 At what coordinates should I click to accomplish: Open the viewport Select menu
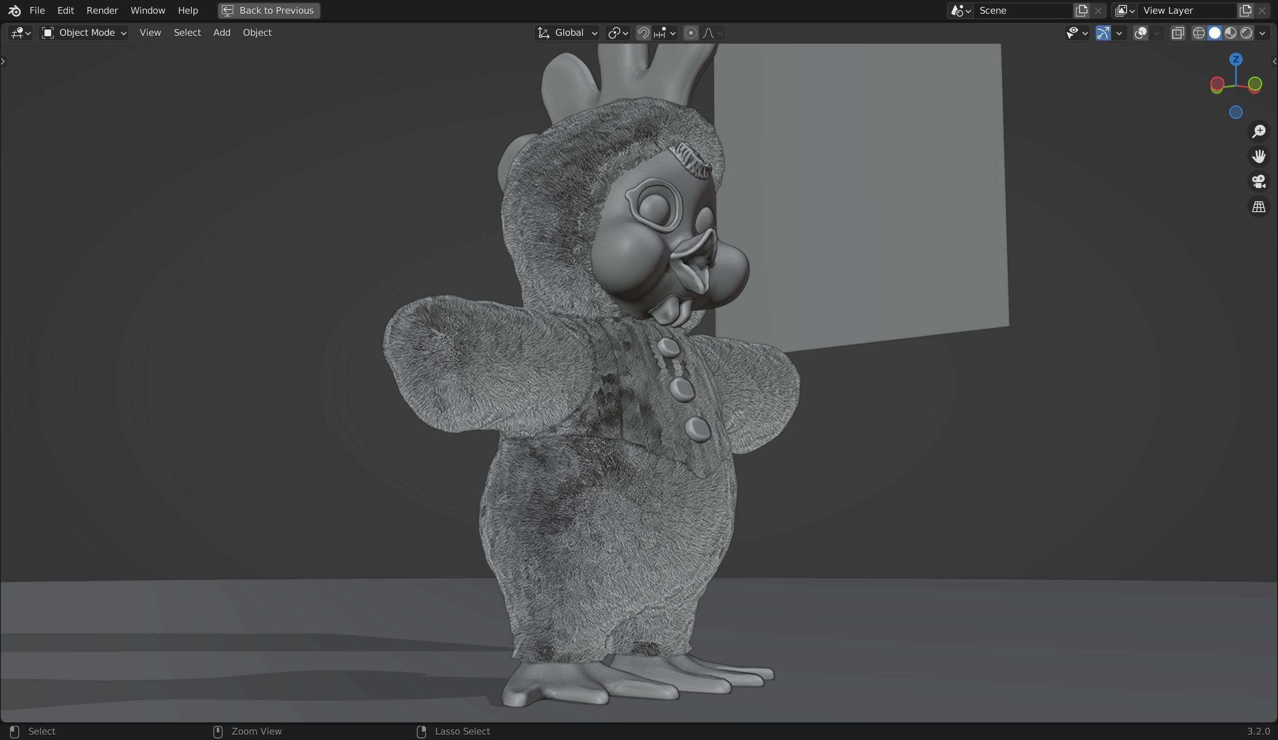click(x=187, y=33)
